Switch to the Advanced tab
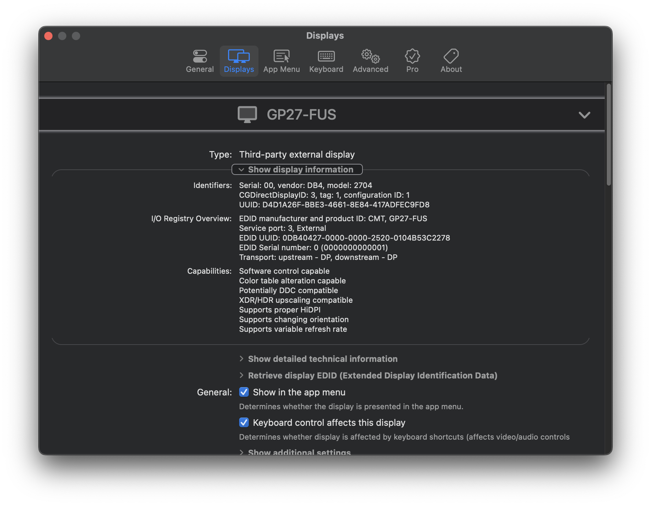The width and height of the screenshot is (651, 506). click(x=370, y=61)
